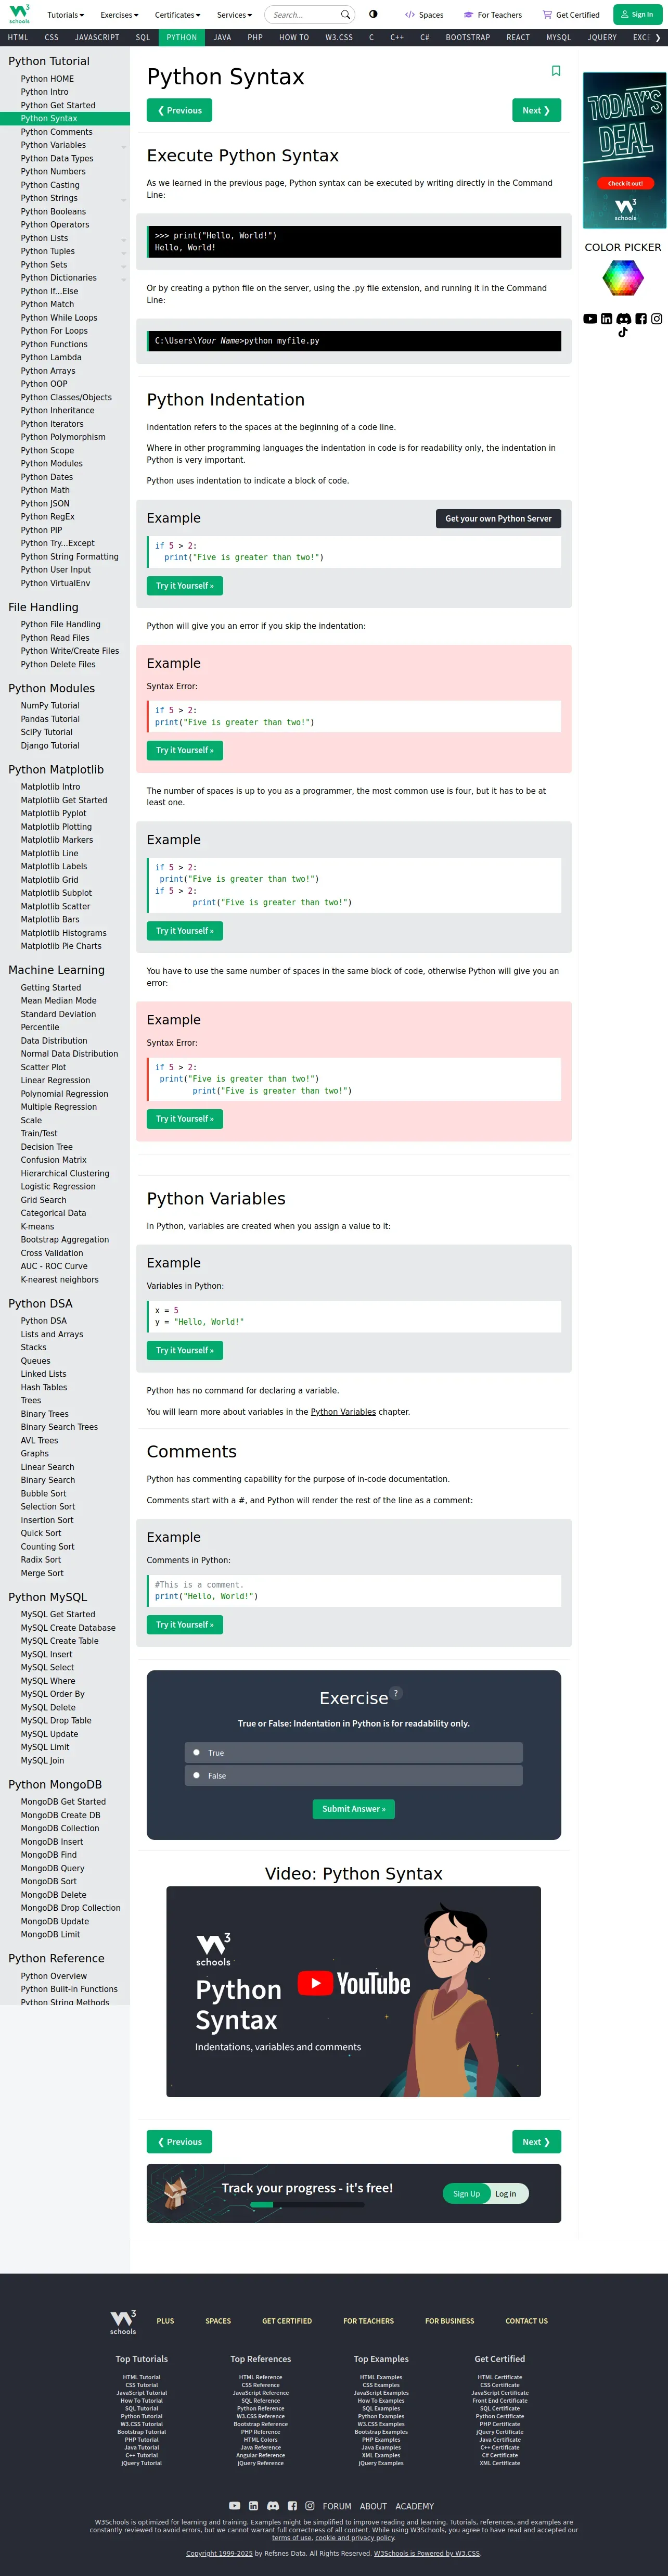
Task: Expand the Python Variables submenu arrow
Action: pos(124,146)
